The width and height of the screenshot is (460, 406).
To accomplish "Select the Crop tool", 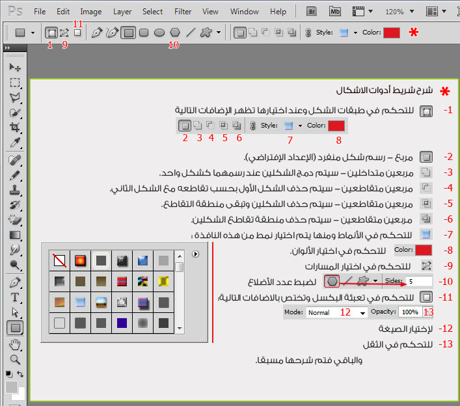I will pyautogui.click(x=15, y=128).
